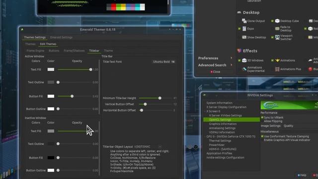Image resolution: width=318 pixels, height=179 pixels.
Task: Select Graphics Information in NVIDIA tree
Action: tap(223, 124)
